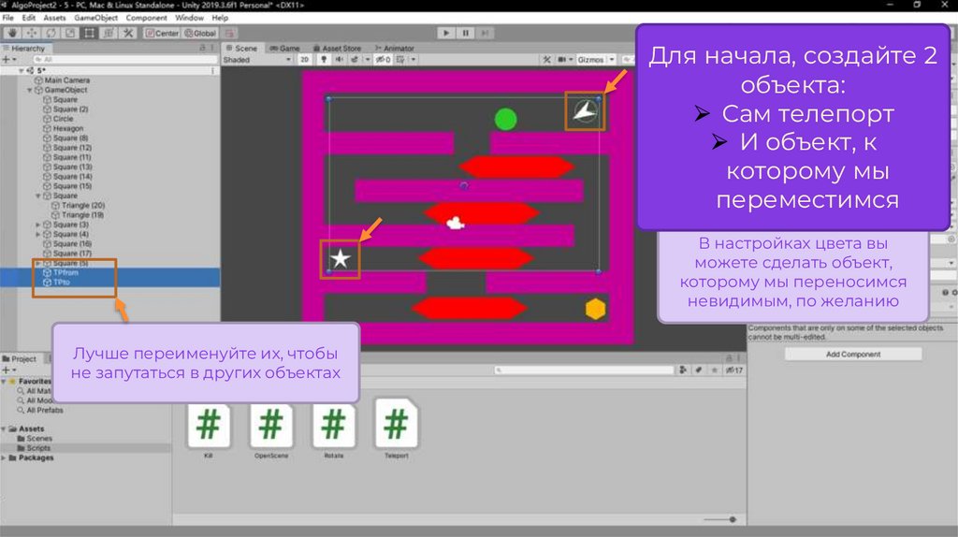
Task: Switch to the Animator tab
Action: click(x=395, y=49)
